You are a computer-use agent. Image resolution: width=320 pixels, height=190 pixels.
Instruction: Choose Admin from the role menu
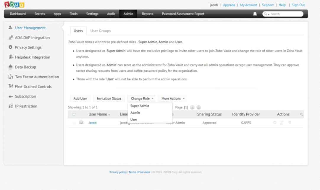coord(135,113)
